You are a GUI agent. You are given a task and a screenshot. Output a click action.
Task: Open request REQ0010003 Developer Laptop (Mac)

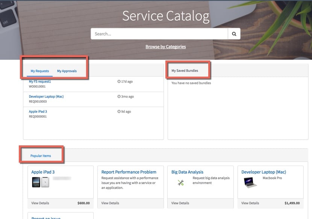tap(46, 96)
